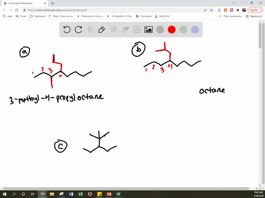The image size is (265, 198).
Task: Bookmark the page with the star icon
Action: (211, 10)
